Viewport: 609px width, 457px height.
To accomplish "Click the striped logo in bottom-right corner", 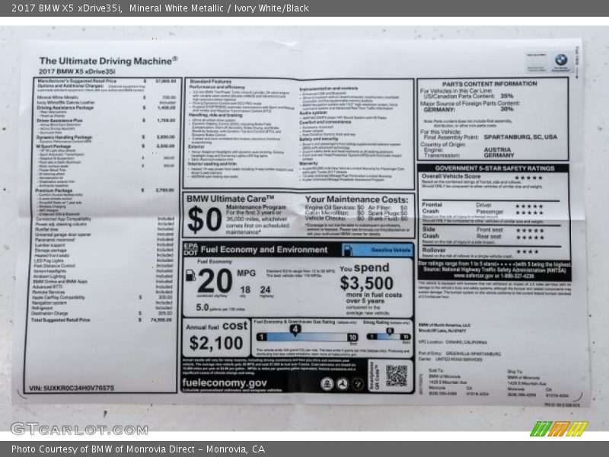I will pos(559,429).
